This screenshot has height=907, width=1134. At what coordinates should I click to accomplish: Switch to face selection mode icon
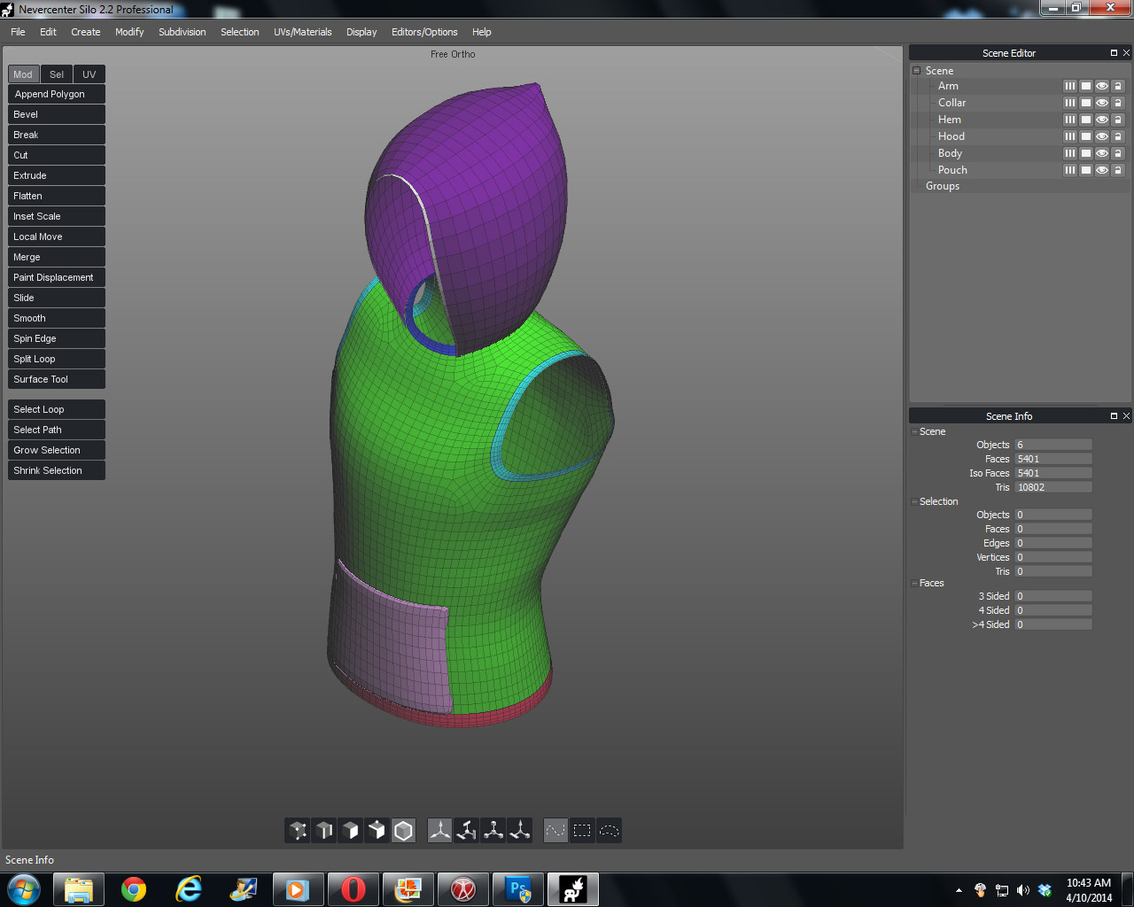tap(351, 831)
